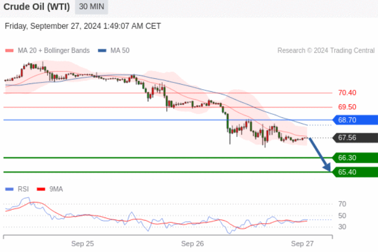This screenshot has width=378, height=252.
Task: Click the MA 20 + Bollinger Bands pink swatch
Action: click(x=9, y=51)
